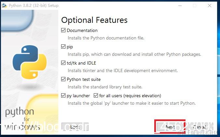Close the Python 3.8.2 Setup window
The height and width of the screenshot is (137, 220).
click(x=210, y=6)
